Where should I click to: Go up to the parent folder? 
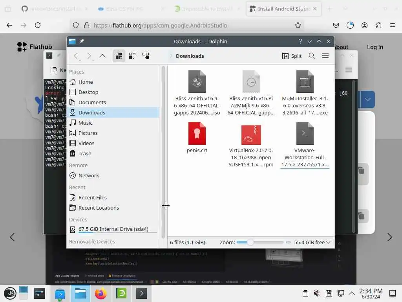point(102,56)
